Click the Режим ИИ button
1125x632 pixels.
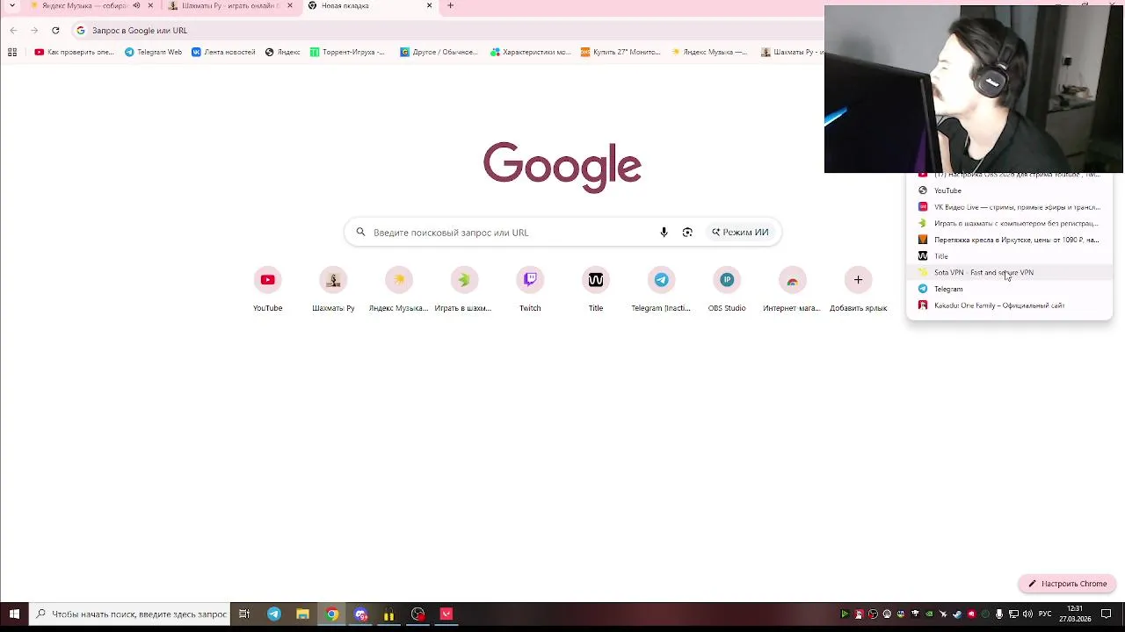coord(740,233)
